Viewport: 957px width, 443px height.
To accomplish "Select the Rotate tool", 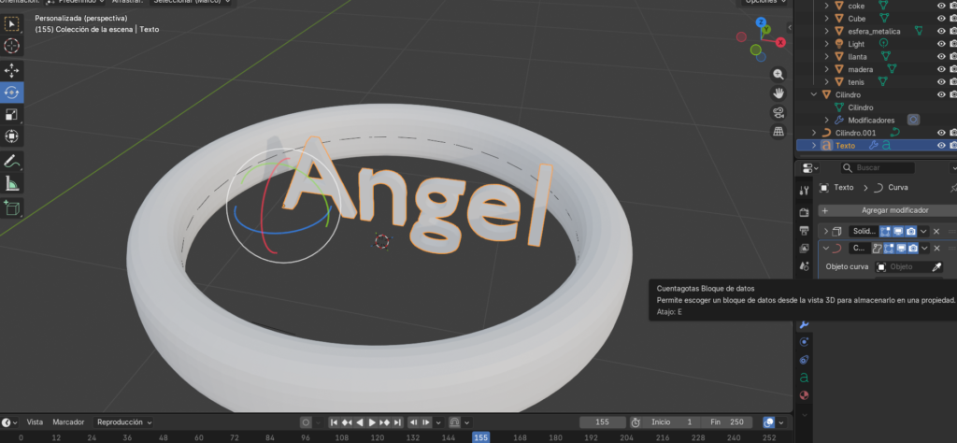I will pos(11,93).
